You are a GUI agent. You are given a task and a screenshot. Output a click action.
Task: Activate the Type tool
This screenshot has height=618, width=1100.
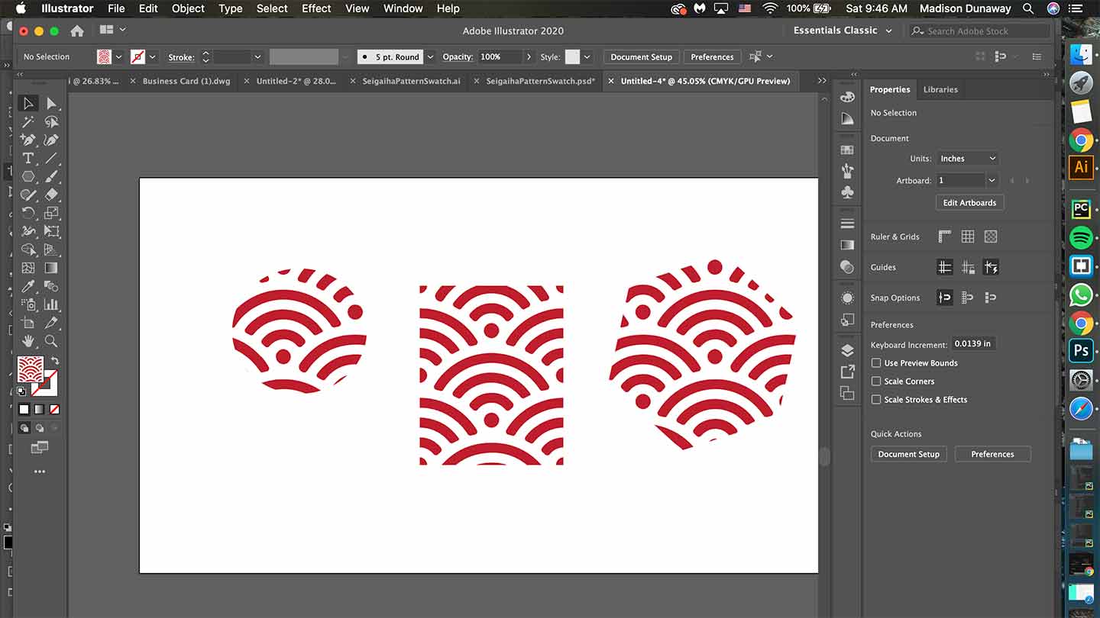click(28, 159)
